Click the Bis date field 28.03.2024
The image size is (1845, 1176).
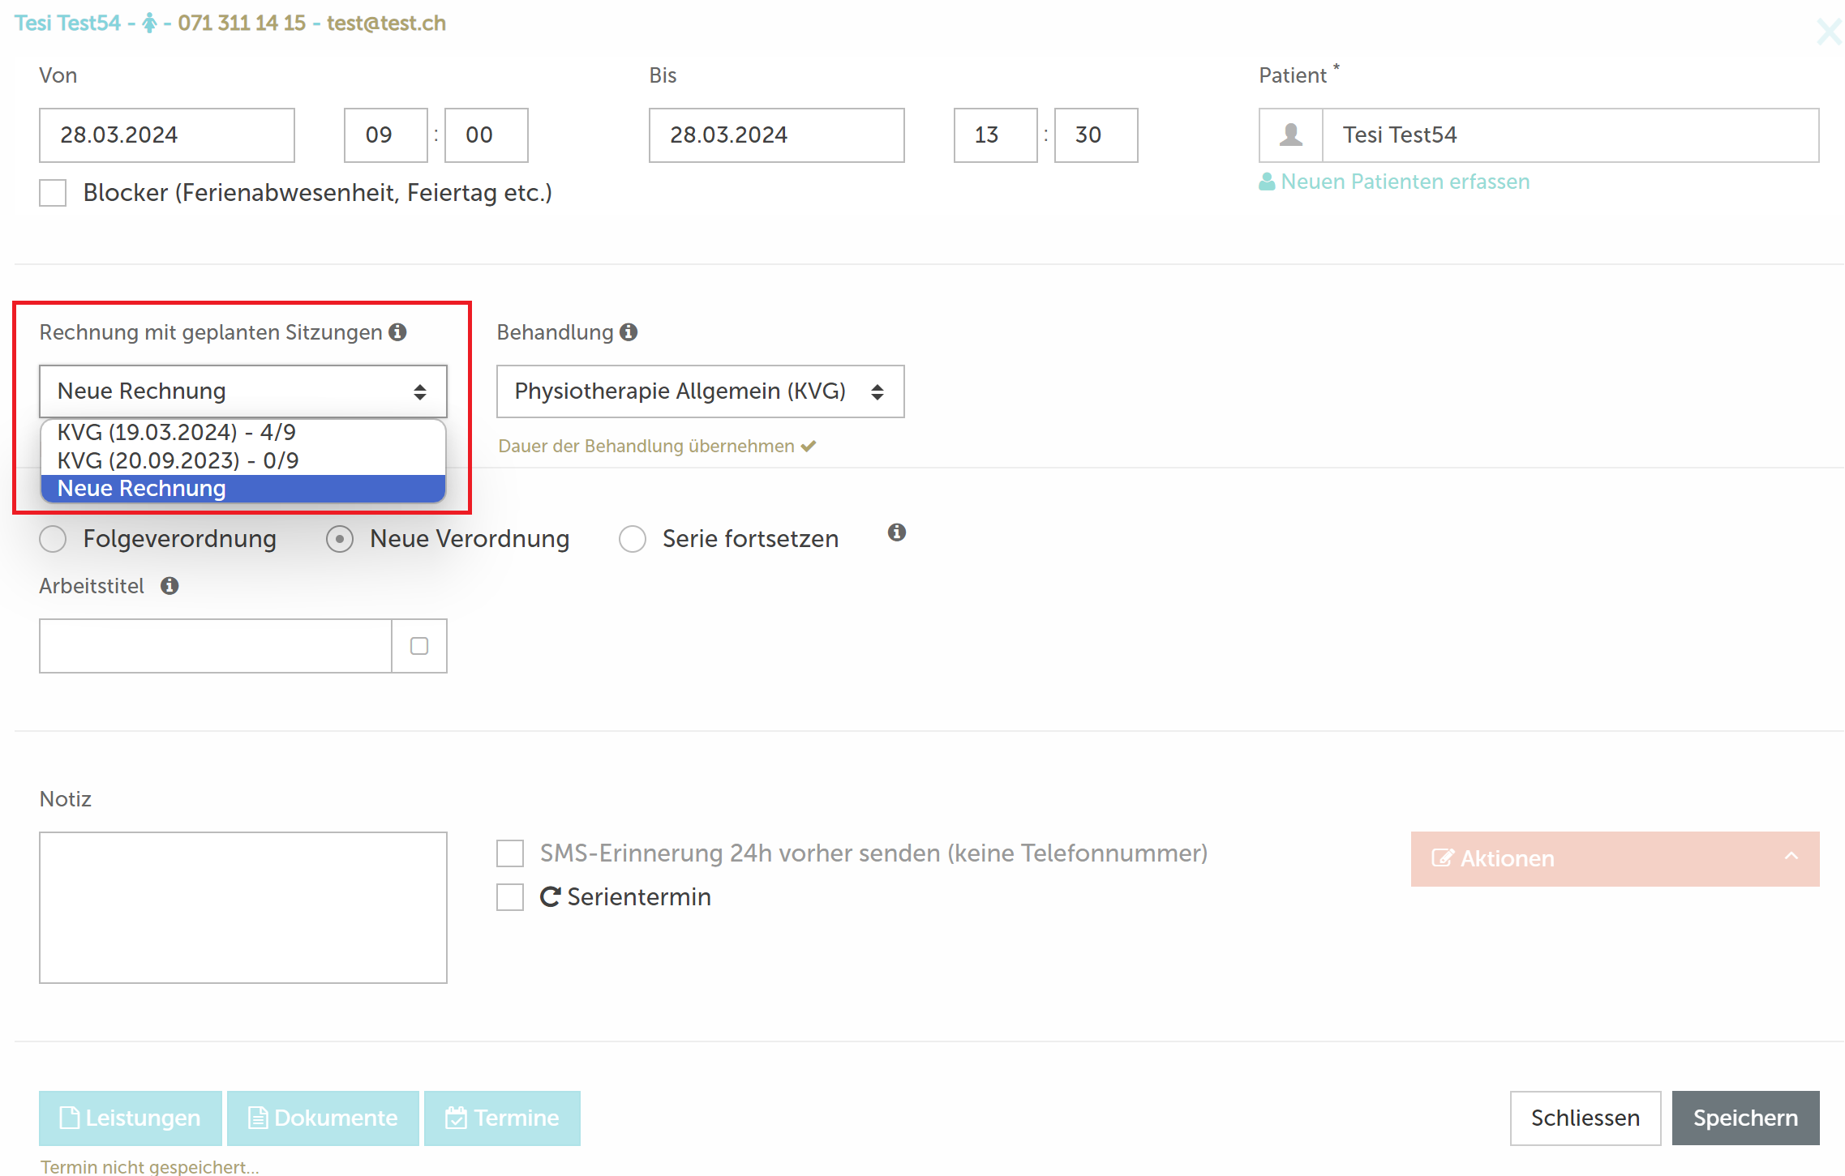point(777,135)
